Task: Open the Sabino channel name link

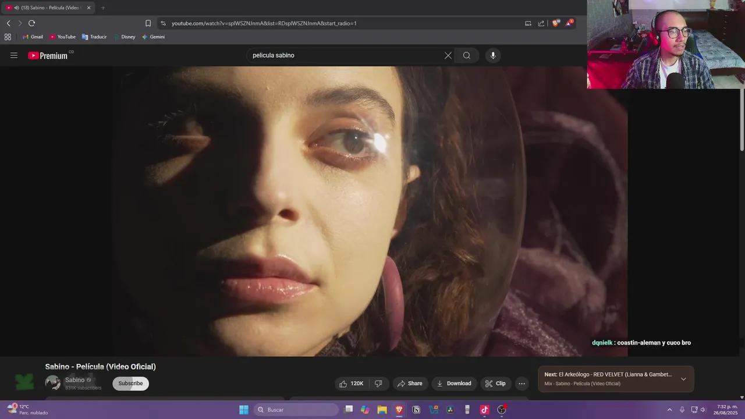Action: pos(75,380)
